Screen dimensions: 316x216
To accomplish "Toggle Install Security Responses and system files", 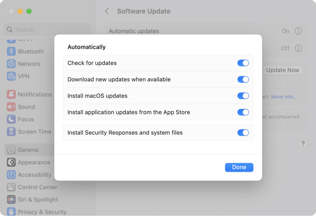I will pyautogui.click(x=243, y=133).
